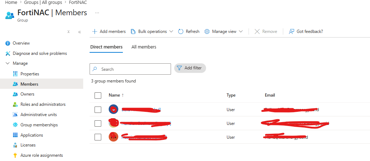The width and height of the screenshot is (370, 161).
Task: Click the FortiNAC breadcrumb
Action: tap(78, 2)
